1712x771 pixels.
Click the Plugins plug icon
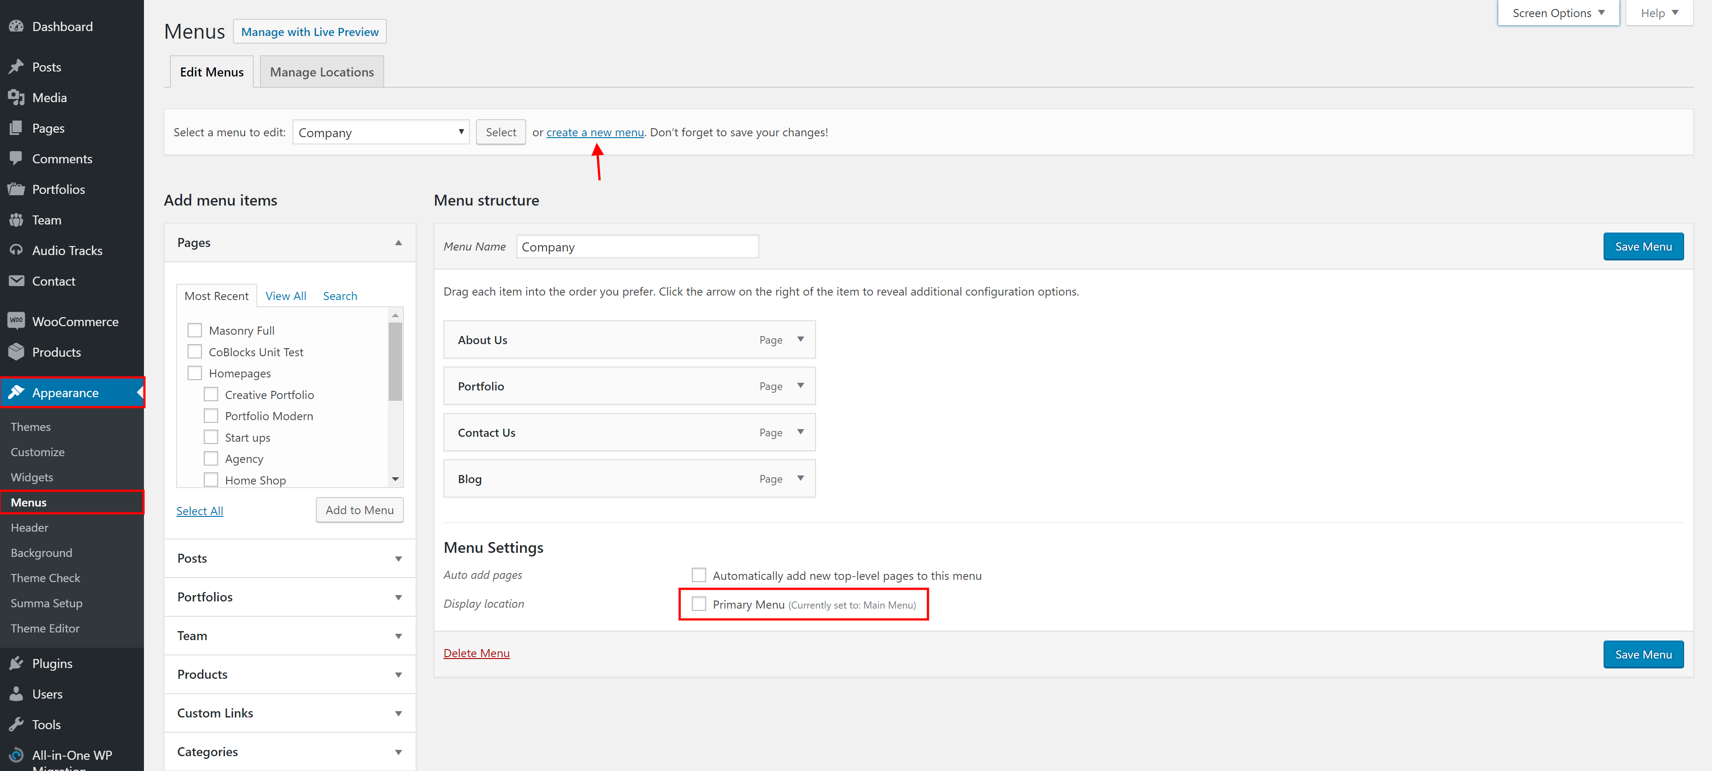click(x=16, y=663)
